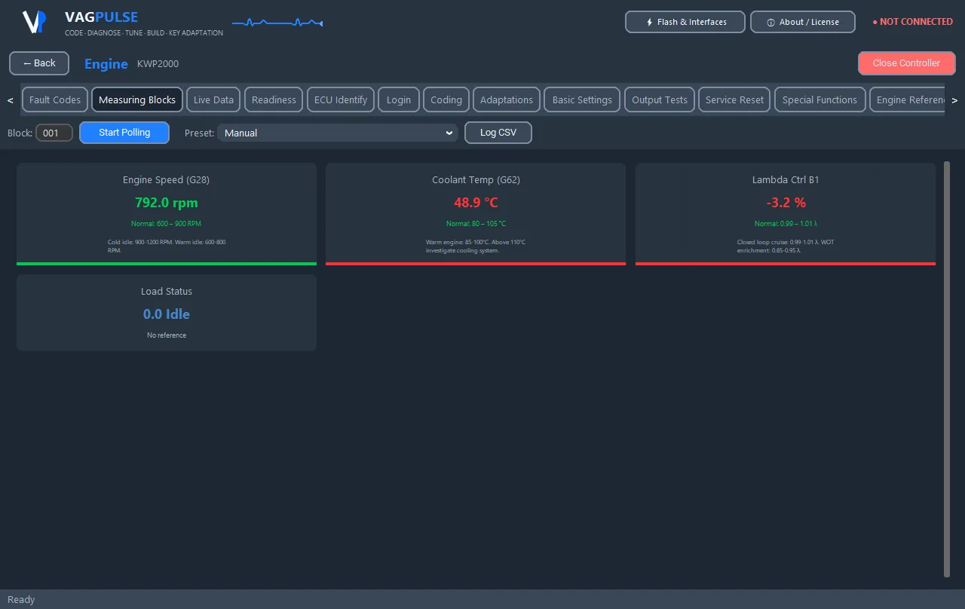
Task: Click the Ready status bar text
Action: [x=21, y=599]
